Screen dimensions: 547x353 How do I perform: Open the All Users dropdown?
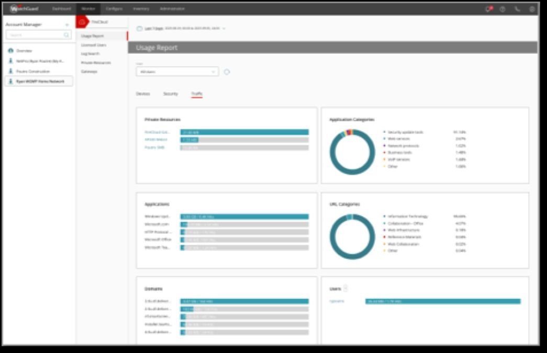(177, 72)
